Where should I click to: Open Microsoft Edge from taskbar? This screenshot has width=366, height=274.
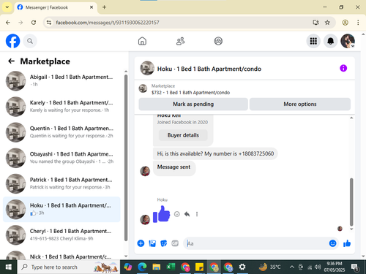[x=142, y=267]
